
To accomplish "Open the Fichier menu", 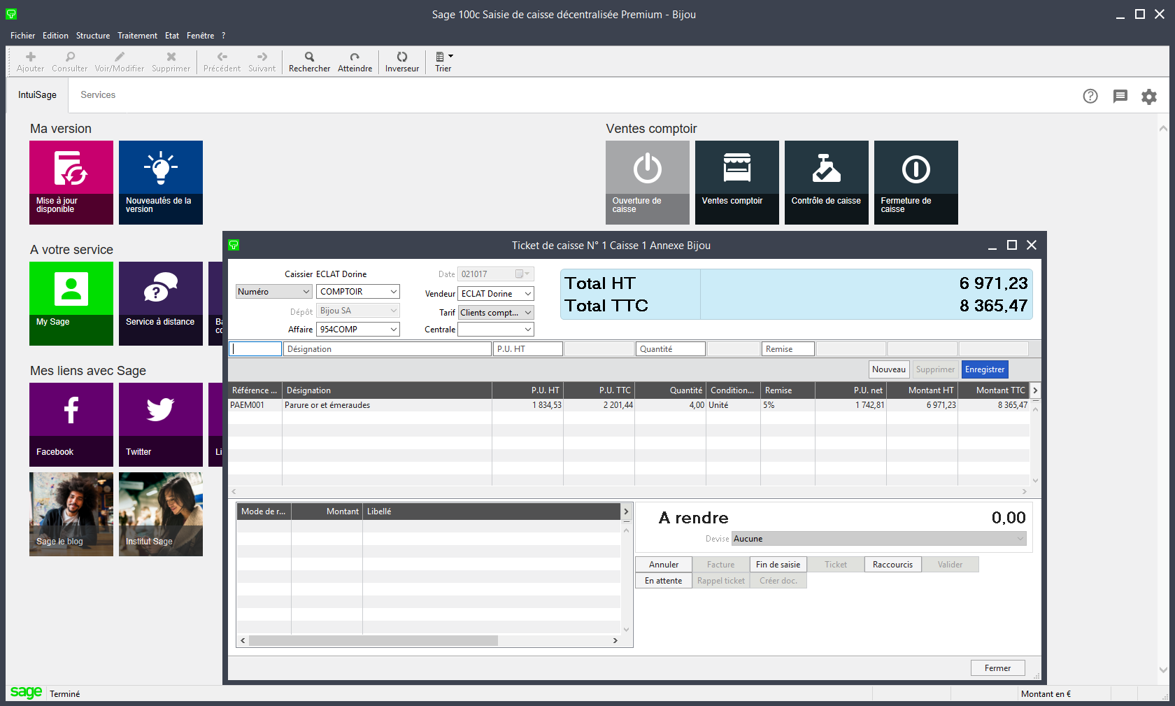I will (22, 36).
